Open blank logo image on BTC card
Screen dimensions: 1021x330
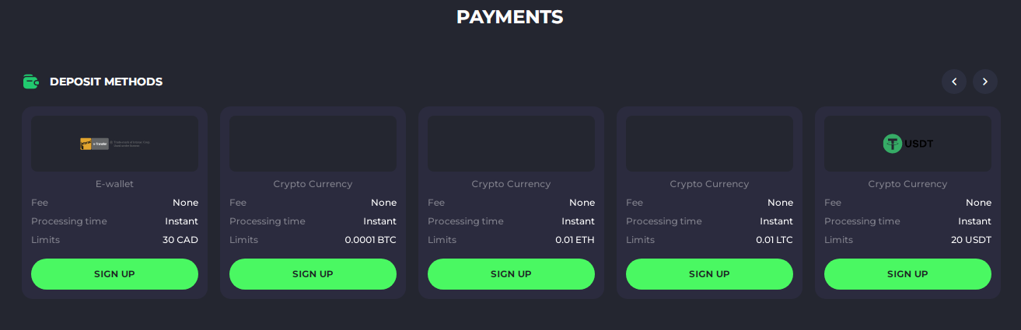[x=313, y=144]
